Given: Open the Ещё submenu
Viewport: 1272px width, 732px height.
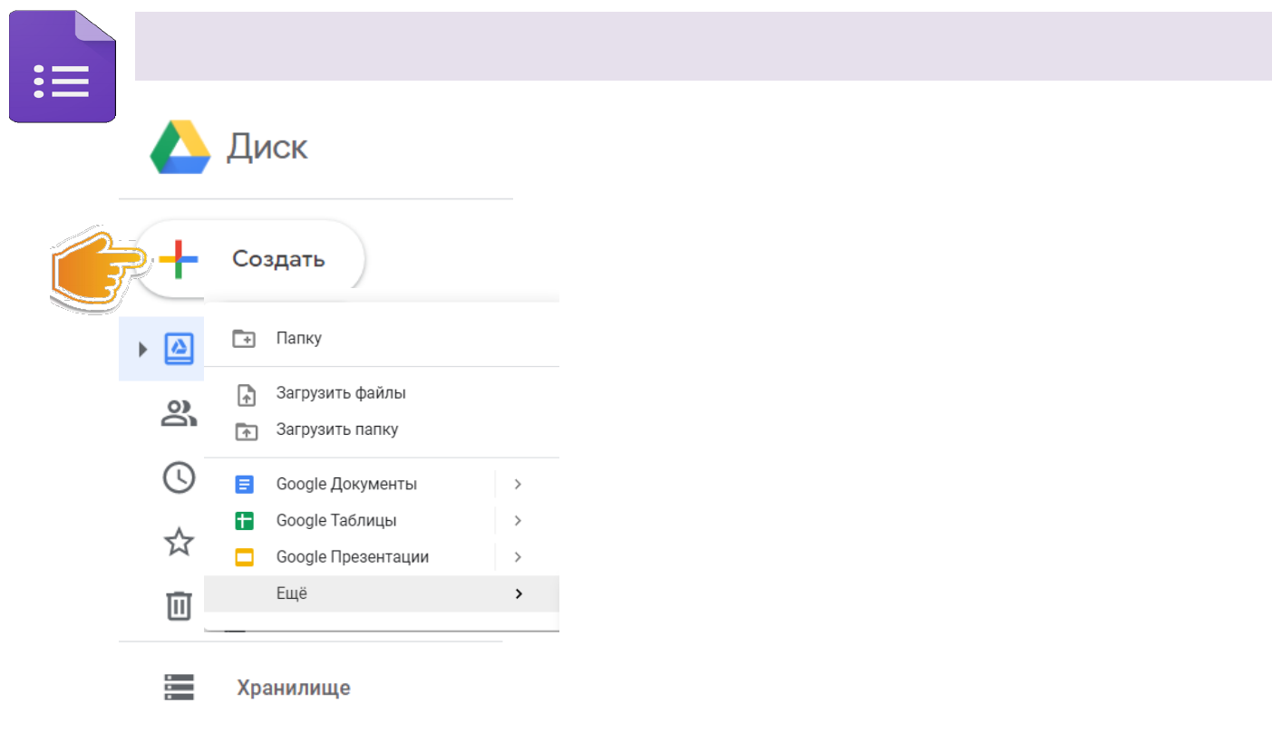Looking at the screenshot, I should click(382, 593).
